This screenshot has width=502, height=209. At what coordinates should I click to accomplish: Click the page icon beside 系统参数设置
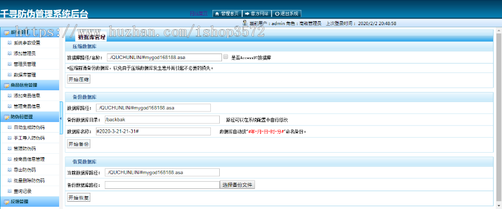tap(9, 43)
